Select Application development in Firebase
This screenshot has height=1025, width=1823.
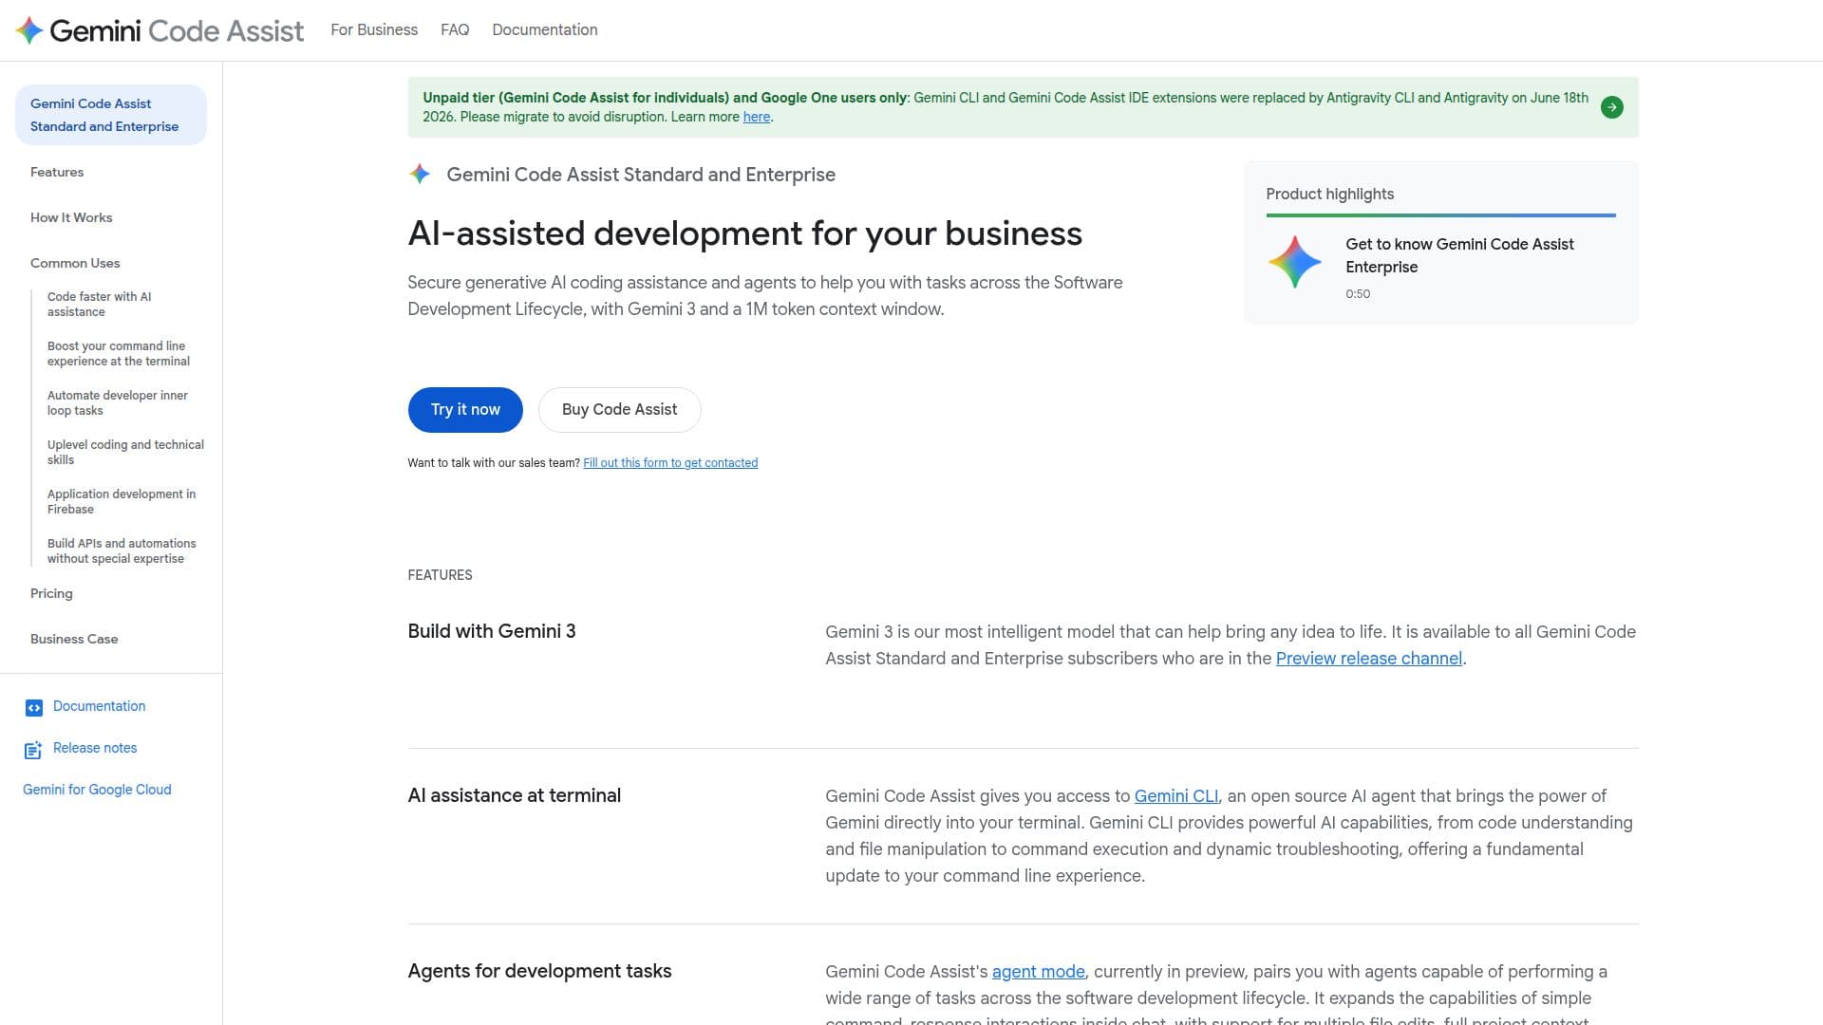click(122, 501)
